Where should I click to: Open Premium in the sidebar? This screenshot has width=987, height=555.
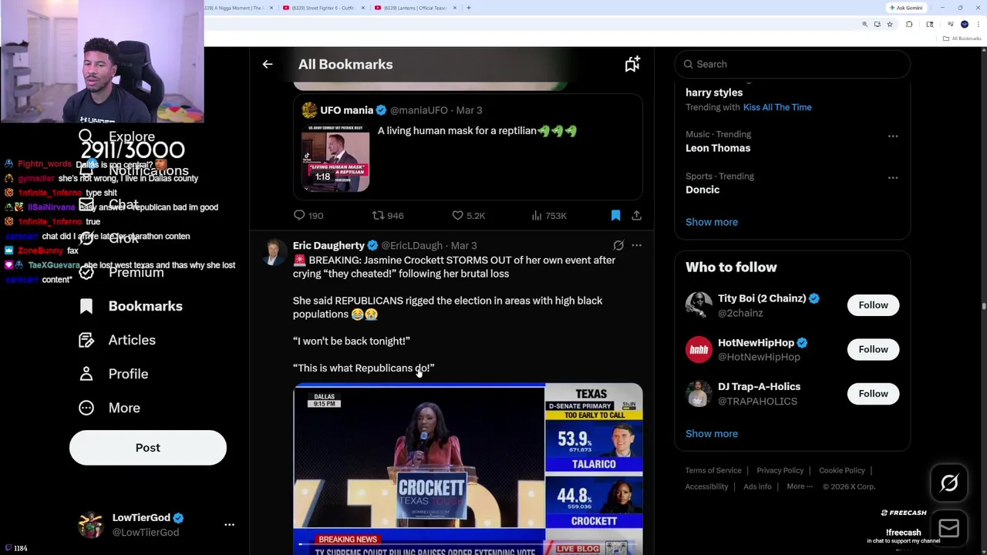click(136, 272)
